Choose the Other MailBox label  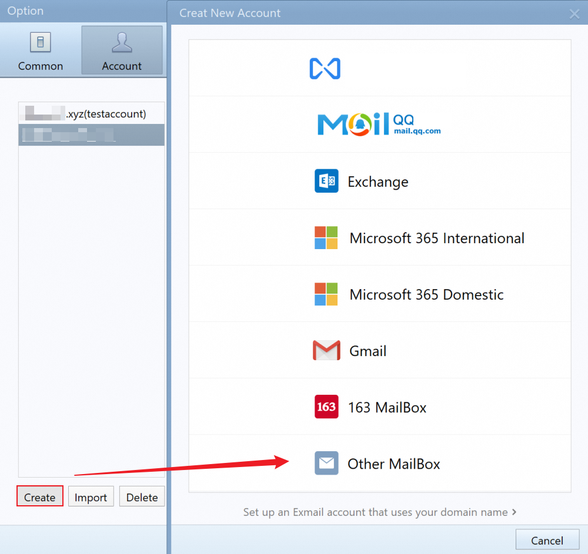(393, 464)
